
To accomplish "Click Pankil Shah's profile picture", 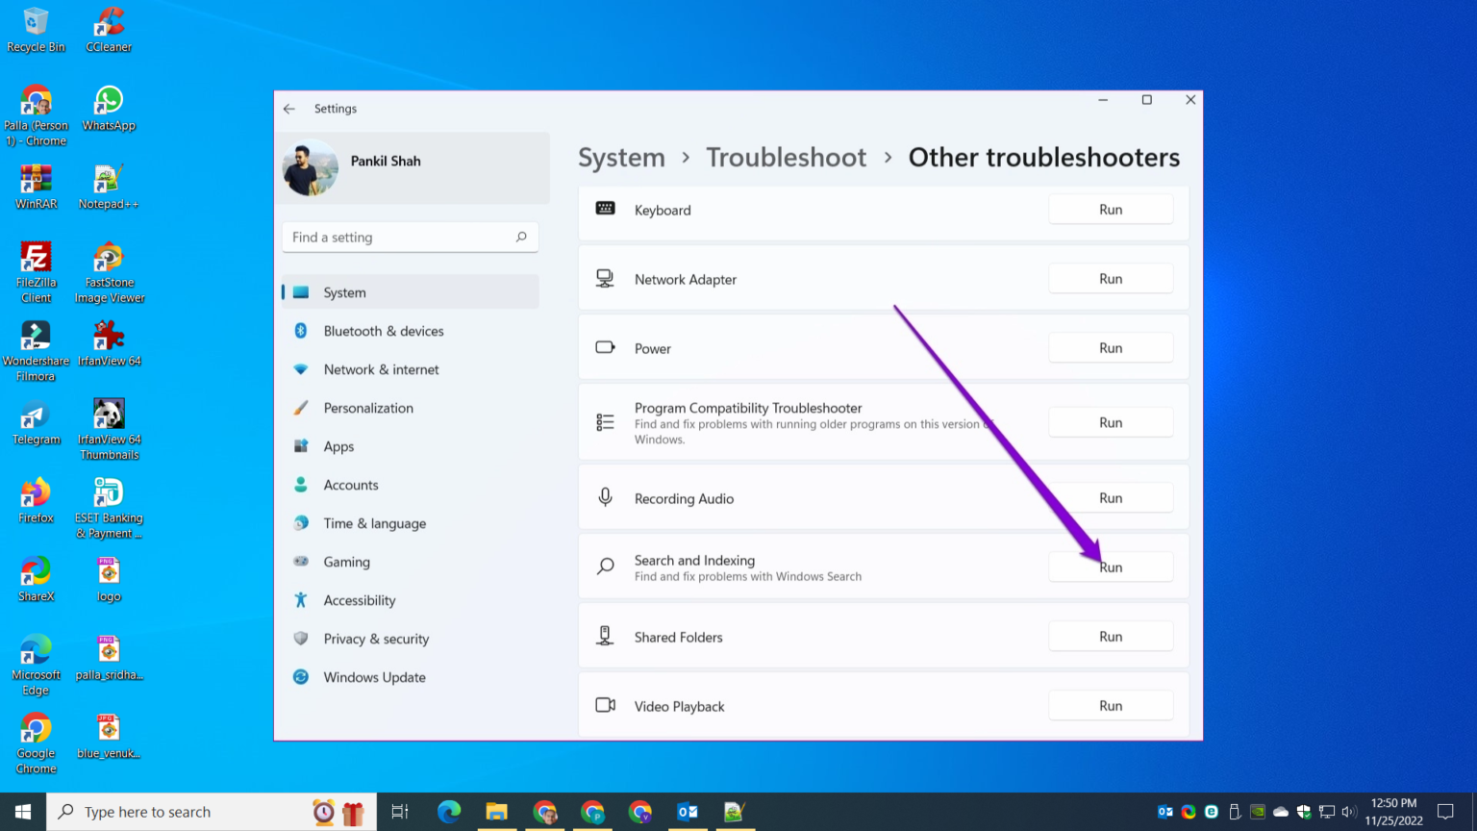I will 310,168.
